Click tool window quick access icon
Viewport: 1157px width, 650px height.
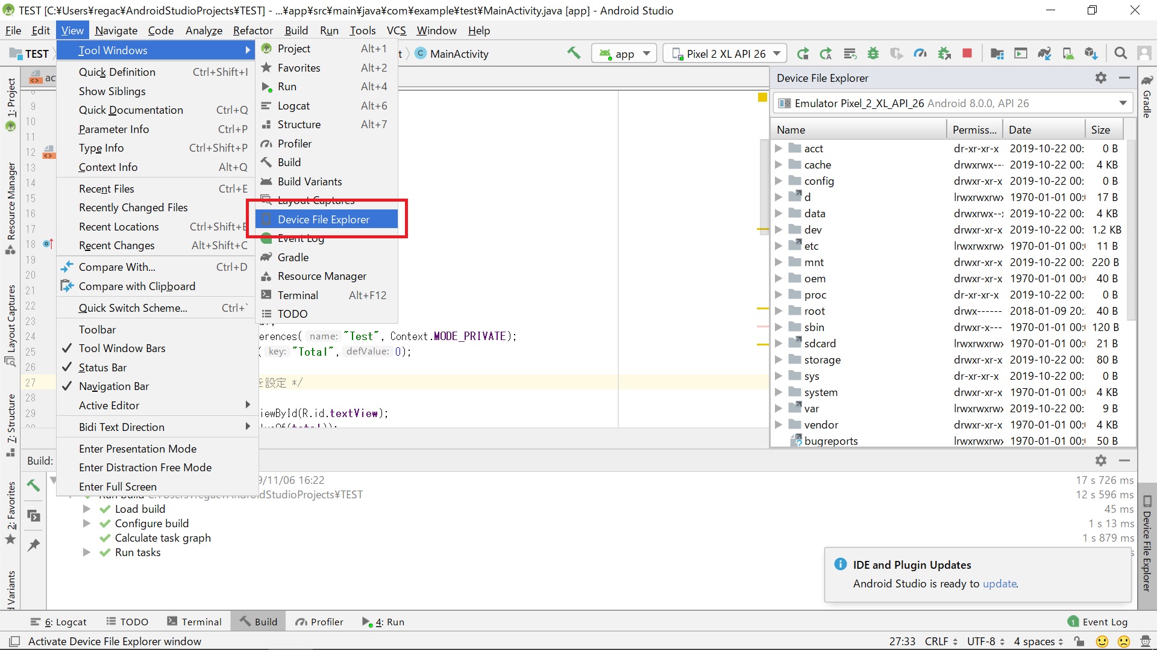click(x=15, y=642)
